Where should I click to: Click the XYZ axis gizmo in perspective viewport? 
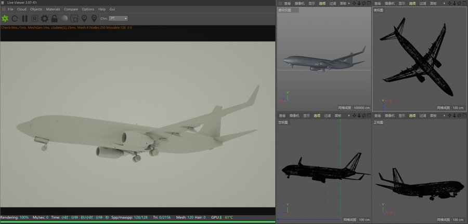(284, 97)
